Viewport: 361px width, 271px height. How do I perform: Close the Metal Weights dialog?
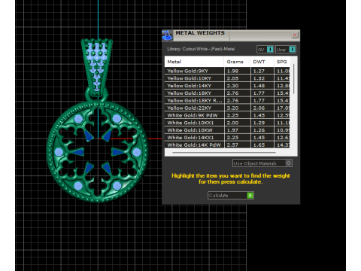coord(295,35)
